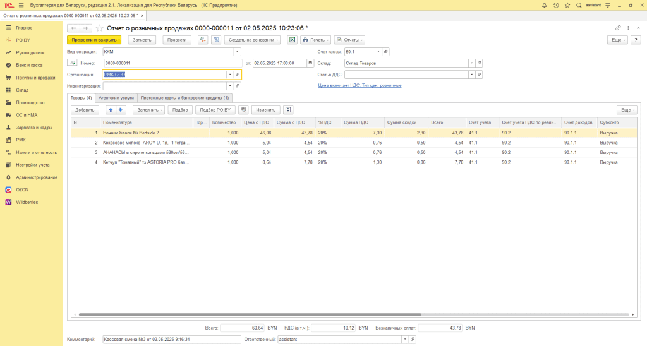Click the Записать button

tap(142, 40)
